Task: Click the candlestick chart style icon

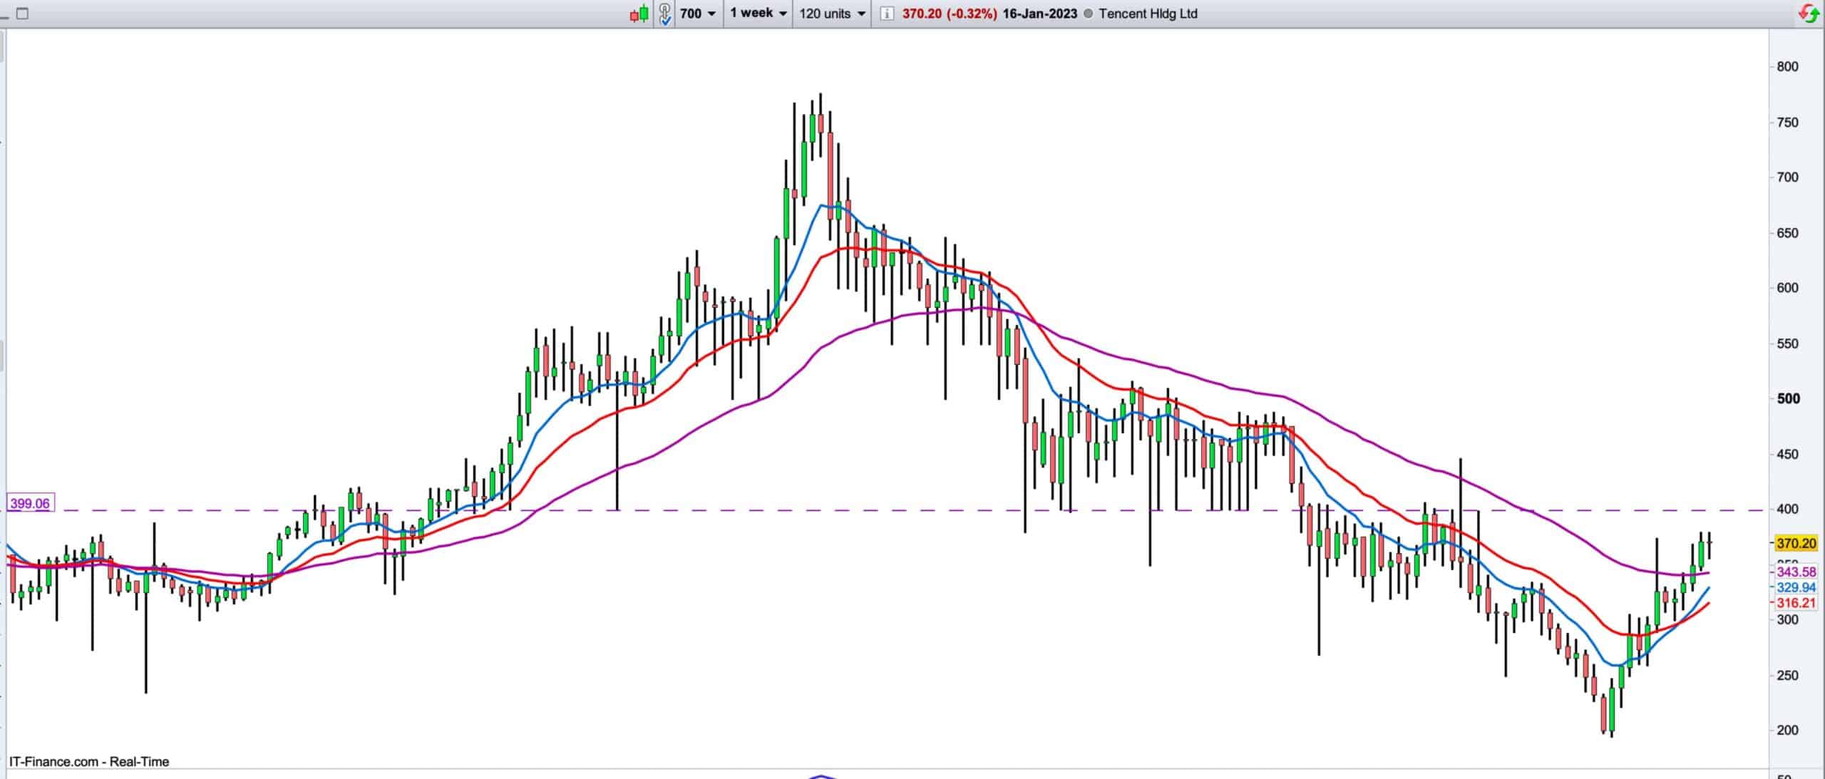Action: (639, 14)
